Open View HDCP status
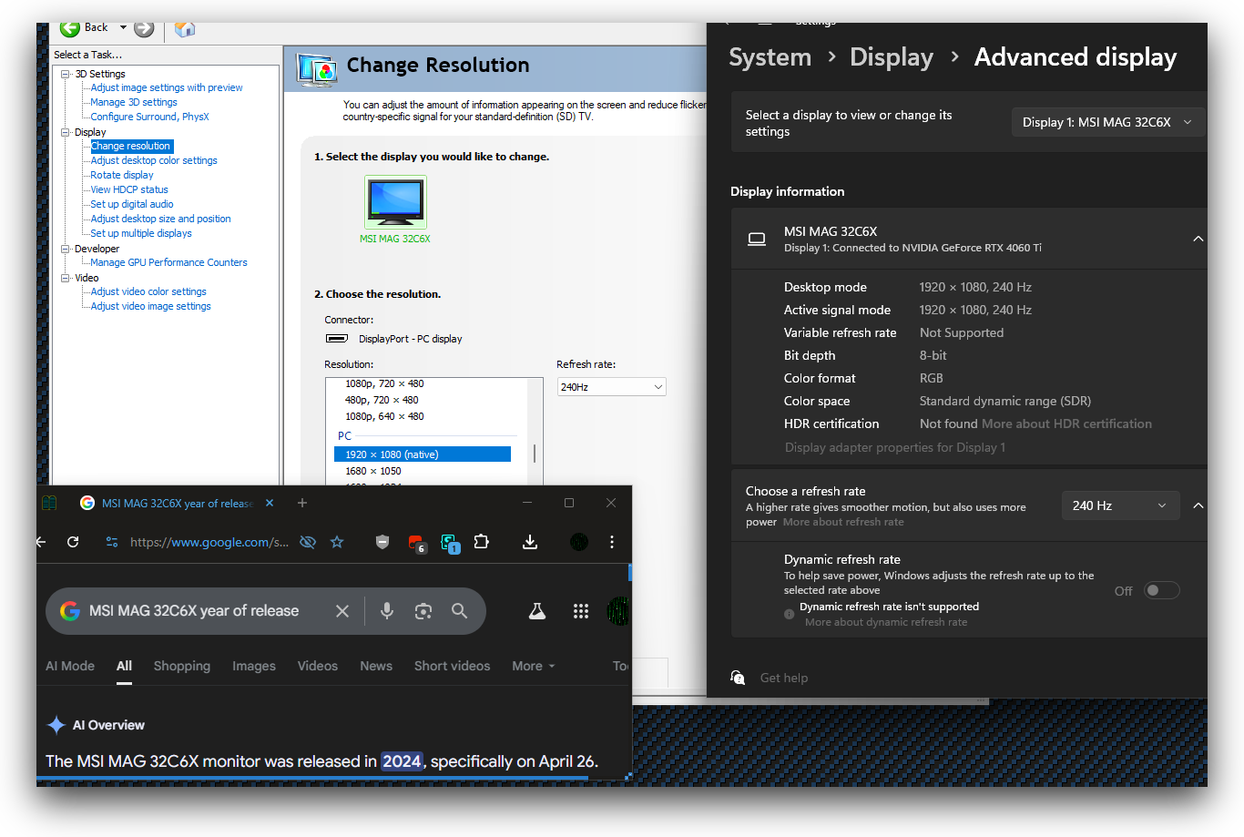 129,189
